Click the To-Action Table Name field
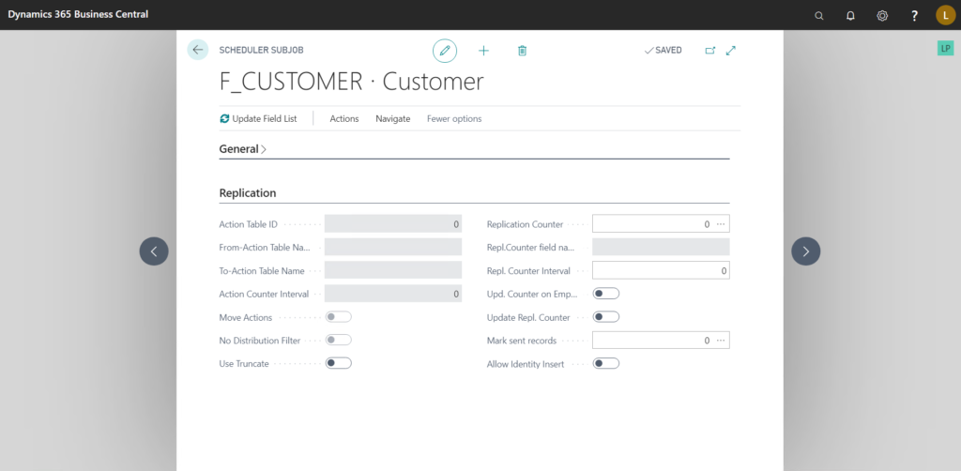 click(x=393, y=270)
